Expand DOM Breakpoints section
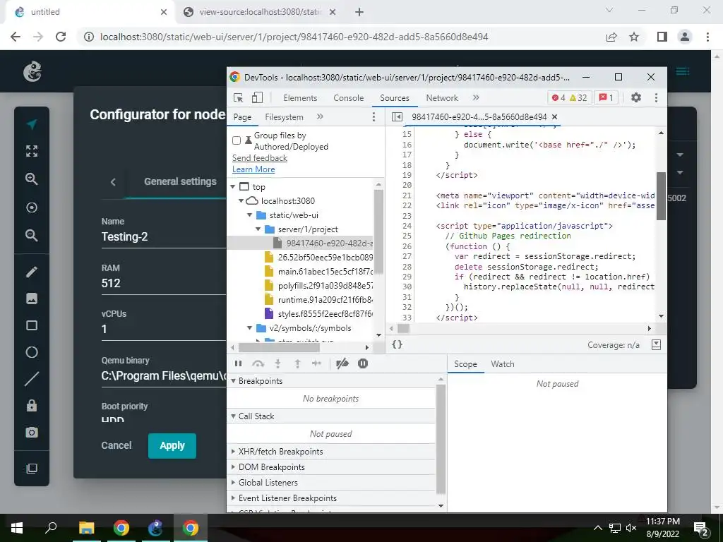 tap(233, 467)
